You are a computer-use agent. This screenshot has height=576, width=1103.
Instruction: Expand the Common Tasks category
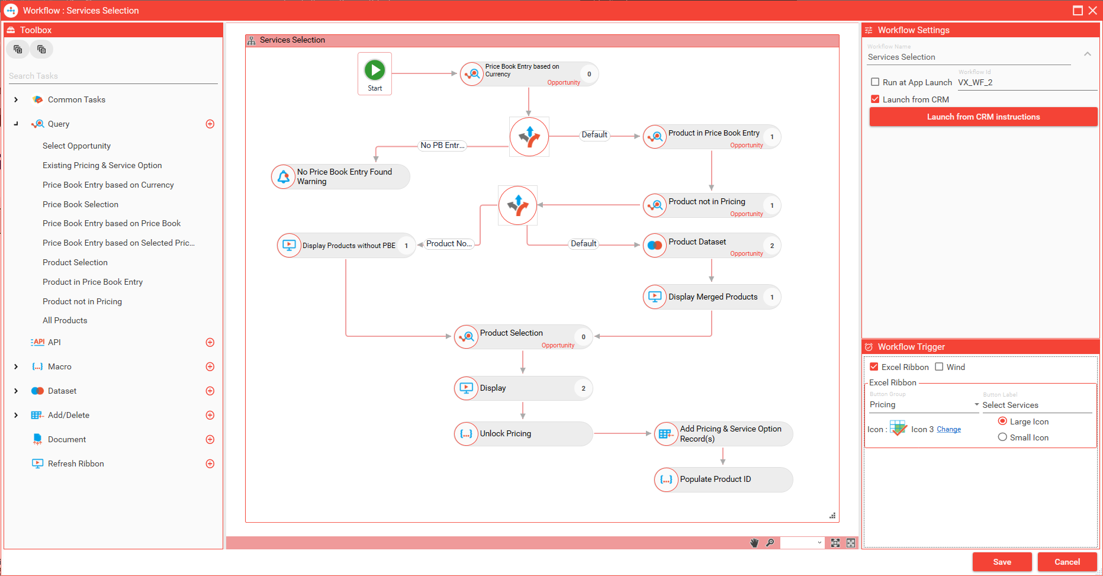click(16, 99)
